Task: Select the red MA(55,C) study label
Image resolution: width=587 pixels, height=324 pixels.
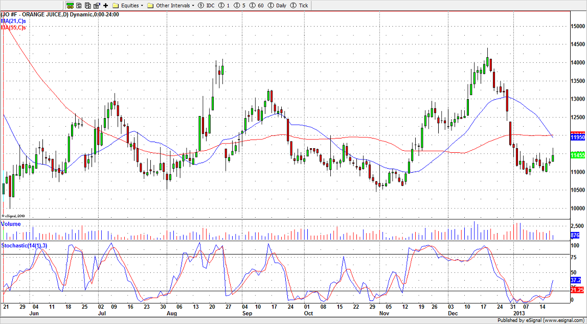Action: click(x=13, y=28)
